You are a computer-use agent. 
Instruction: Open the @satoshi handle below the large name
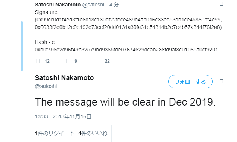[x=46, y=86]
